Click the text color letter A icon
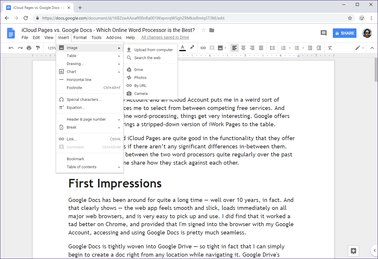 (183, 48)
